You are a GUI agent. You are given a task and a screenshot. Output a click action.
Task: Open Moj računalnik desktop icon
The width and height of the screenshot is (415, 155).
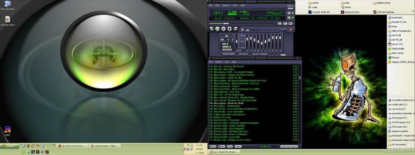[x=8, y=6]
